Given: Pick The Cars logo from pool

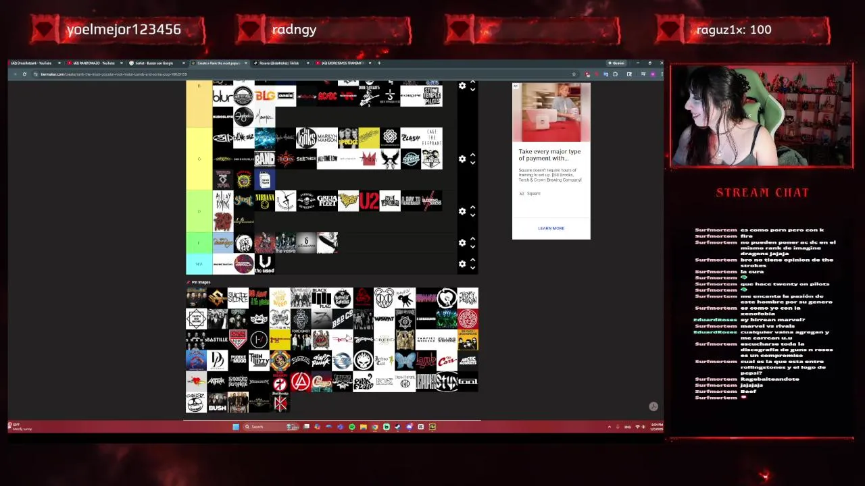Looking at the screenshot, I should [x=447, y=360].
